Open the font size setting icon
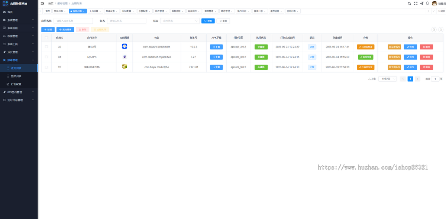 (421, 3)
